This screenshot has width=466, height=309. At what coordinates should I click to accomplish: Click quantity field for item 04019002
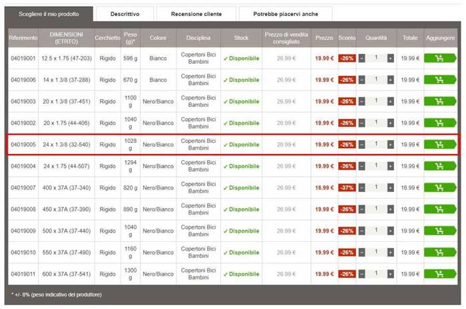coord(375,123)
